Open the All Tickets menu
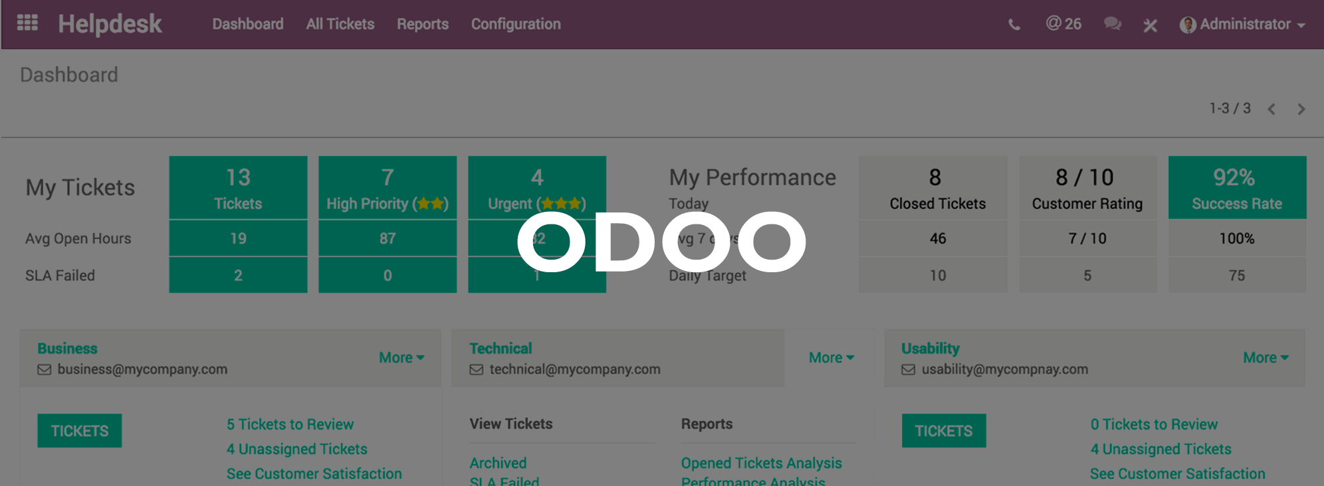 (x=340, y=24)
